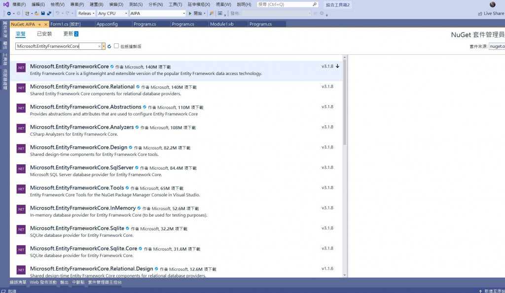This screenshot has width=505, height=293.
Task: Open the NuGet search history dropdown arrow
Action: click(x=104, y=46)
